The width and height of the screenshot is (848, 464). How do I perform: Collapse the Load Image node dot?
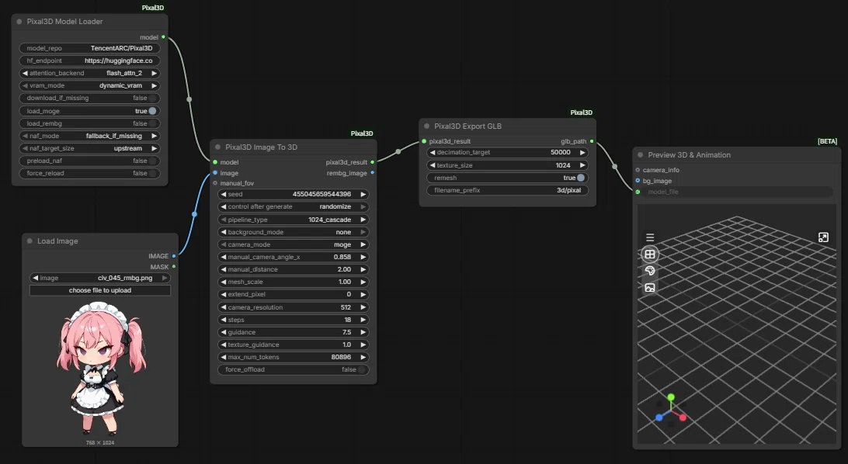pos(30,241)
